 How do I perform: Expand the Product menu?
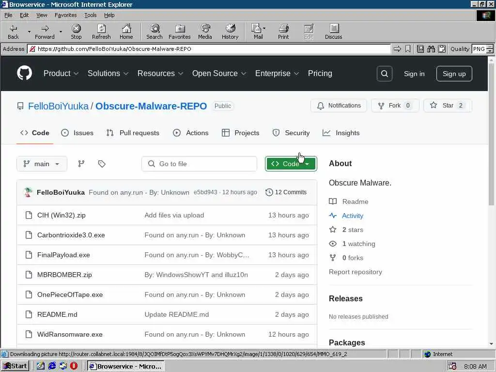(x=61, y=74)
